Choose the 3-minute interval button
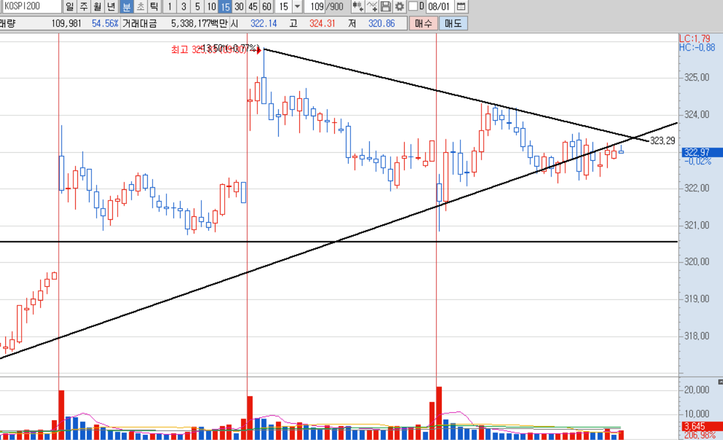This screenshot has width=723, height=440. (x=183, y=6)
